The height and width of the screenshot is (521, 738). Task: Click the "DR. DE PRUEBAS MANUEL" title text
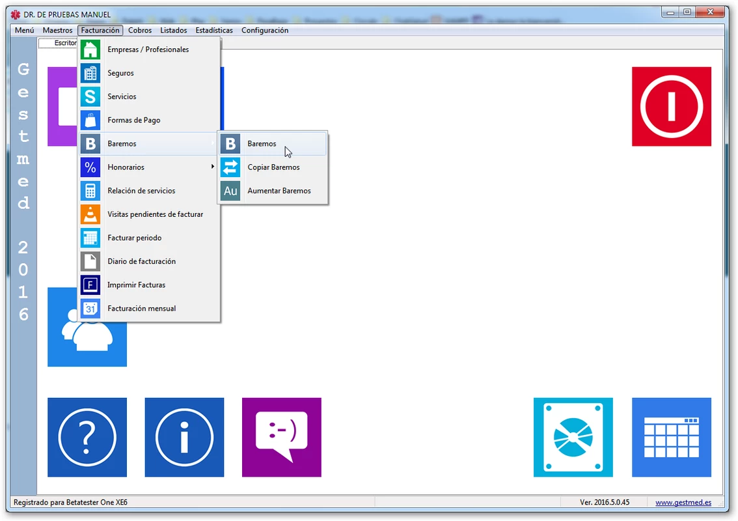point(67,14)
